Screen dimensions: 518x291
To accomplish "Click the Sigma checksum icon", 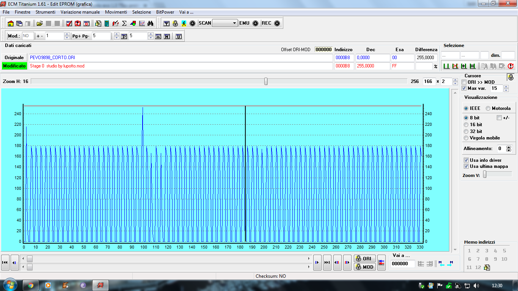I will [x=124, y=23].
